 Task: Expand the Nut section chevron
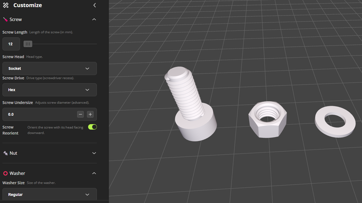pos(94,153)
